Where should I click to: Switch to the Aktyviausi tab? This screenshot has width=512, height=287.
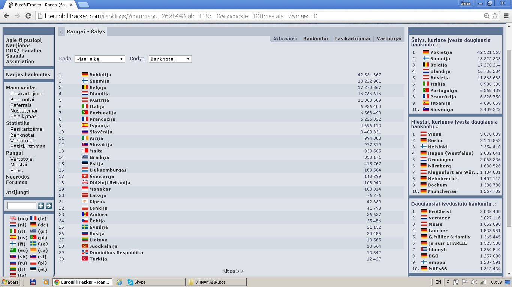tap(285, 38)
